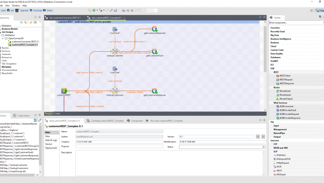The image size is (324, 183).
Task: Click in the Purpose text field
Action: point(119,146)
